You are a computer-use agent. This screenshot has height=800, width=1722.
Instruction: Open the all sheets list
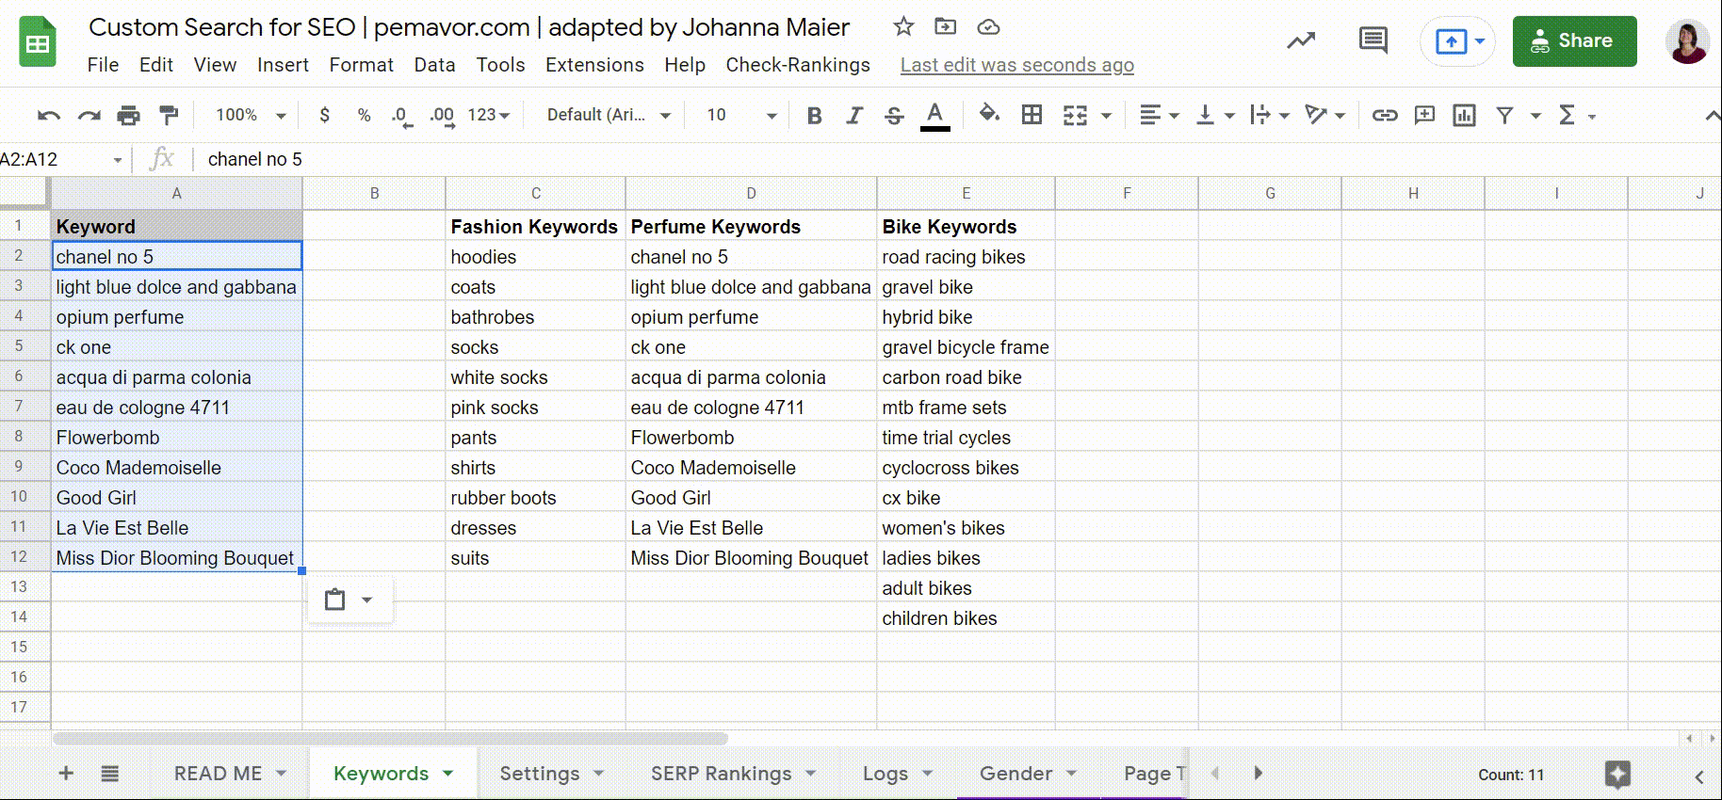(110, 774)
